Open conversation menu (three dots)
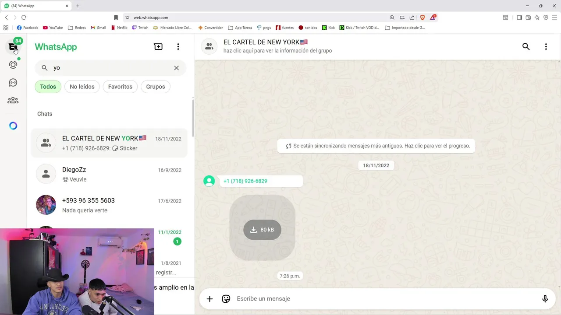 (546, 47)
